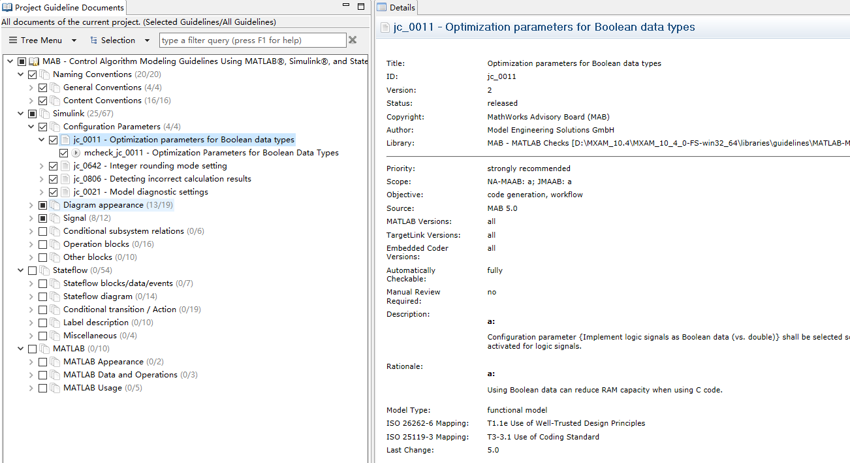Toggle the Signal folder checkbox
This screenshot has height=463, width=850.
point(43,218)
